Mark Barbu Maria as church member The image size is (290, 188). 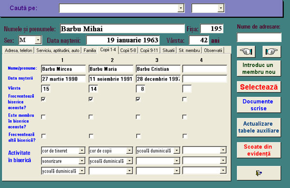tap(91, 117)
